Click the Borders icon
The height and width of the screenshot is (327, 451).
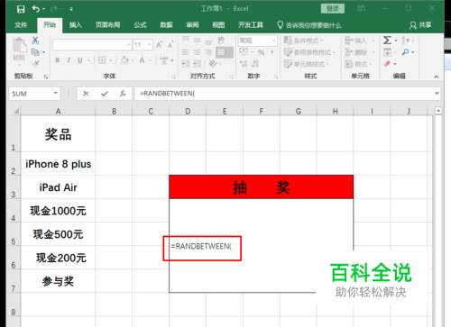click(x=102, y=60)
